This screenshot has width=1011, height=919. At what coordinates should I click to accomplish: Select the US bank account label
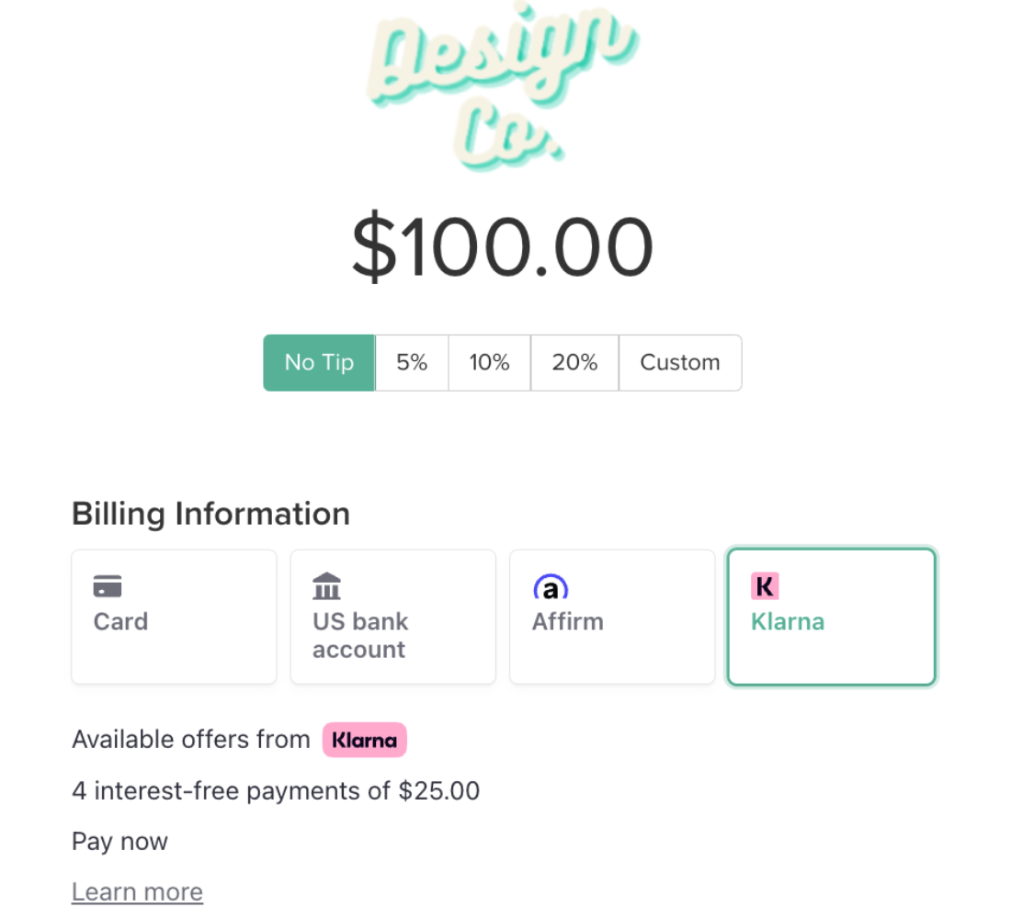(360, 635)
